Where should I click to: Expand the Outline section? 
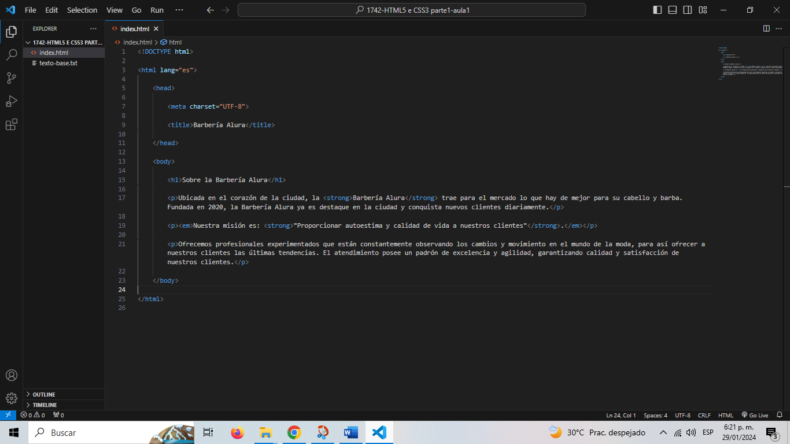(64, 394)
